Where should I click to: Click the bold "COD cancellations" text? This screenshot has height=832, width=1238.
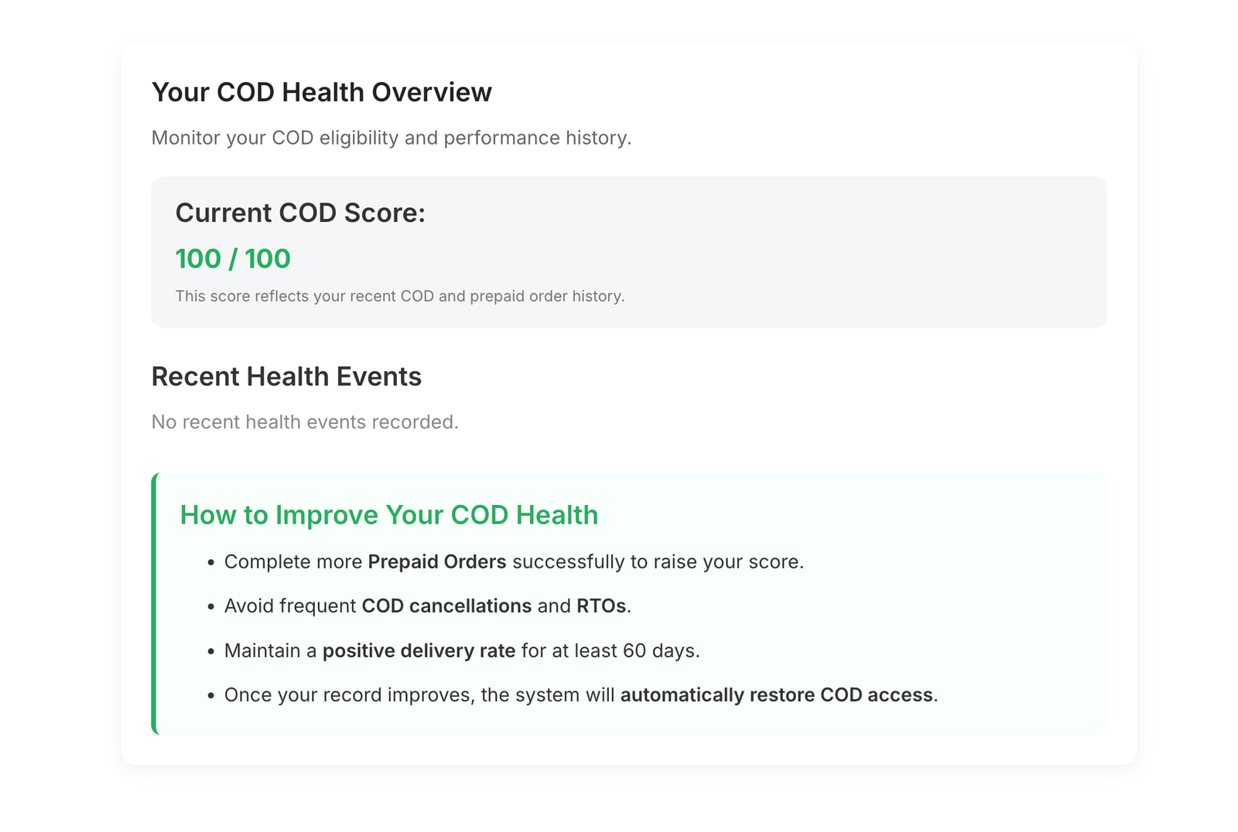(446, 606)
